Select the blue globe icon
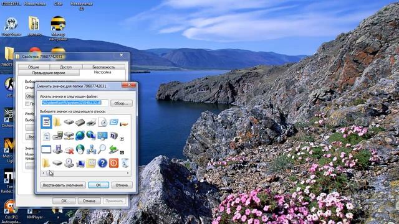The image size is (399, 224). coord(80,136)
